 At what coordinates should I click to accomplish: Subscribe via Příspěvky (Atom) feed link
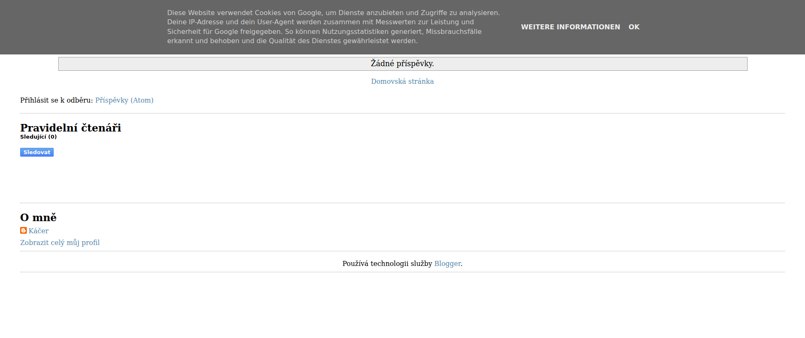124,100
